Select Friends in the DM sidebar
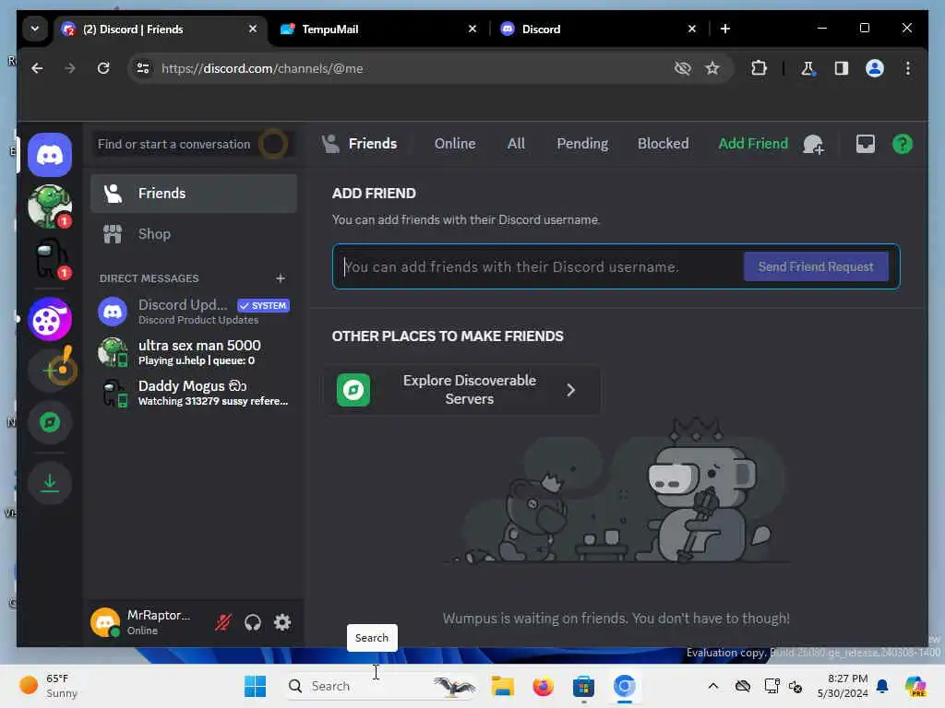Image resolution: width=945 pixels, height=708 pixels. click(x=194, y=194)
